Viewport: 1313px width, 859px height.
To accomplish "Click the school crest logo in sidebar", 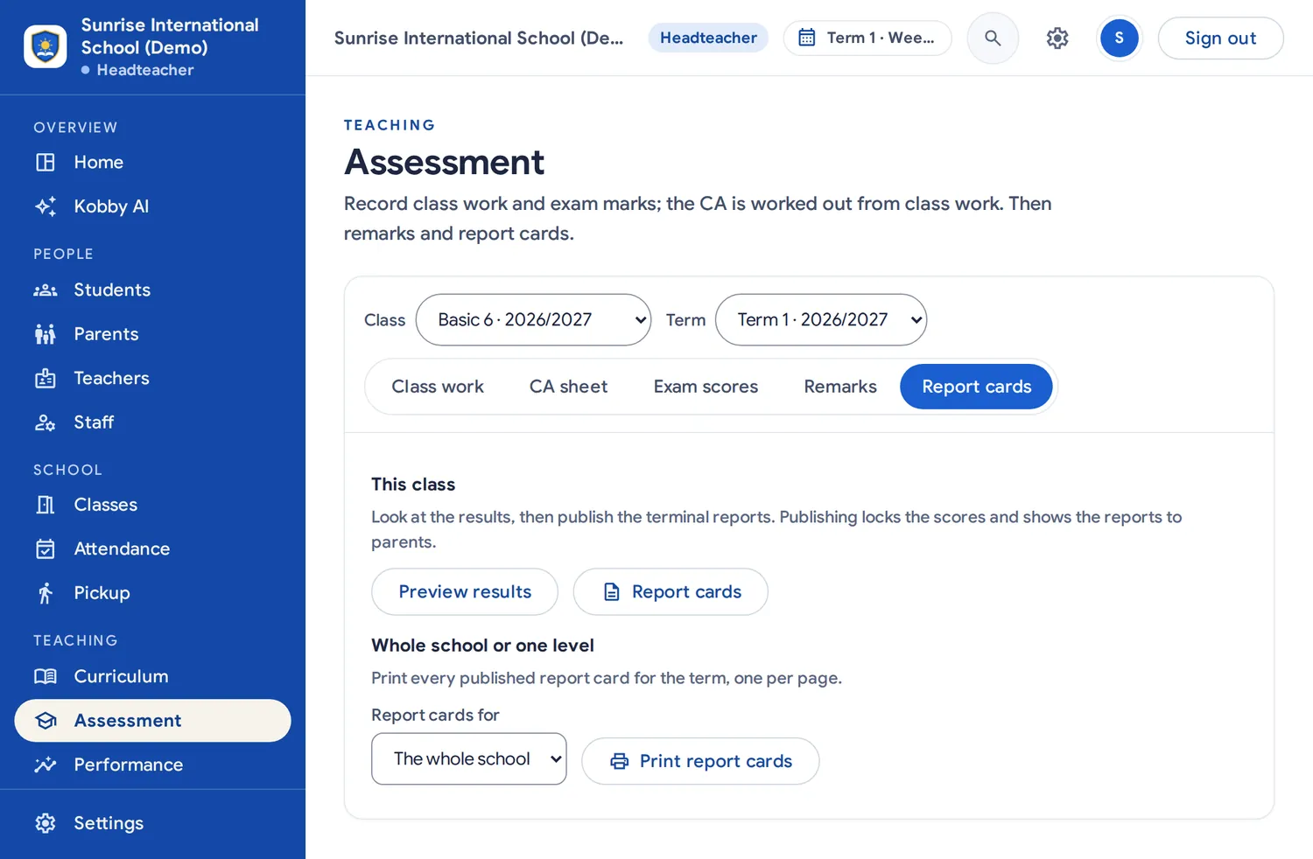I will tap(46, 46).
